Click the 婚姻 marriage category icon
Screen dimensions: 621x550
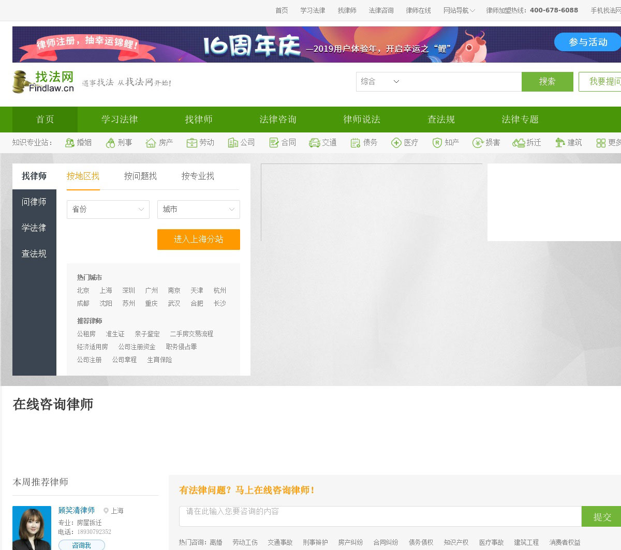pos(69,143)
